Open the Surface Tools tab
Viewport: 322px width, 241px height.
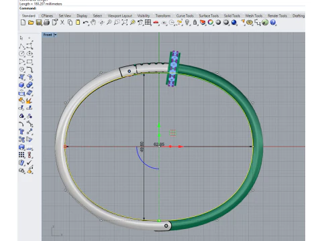[x=209, y=16]
